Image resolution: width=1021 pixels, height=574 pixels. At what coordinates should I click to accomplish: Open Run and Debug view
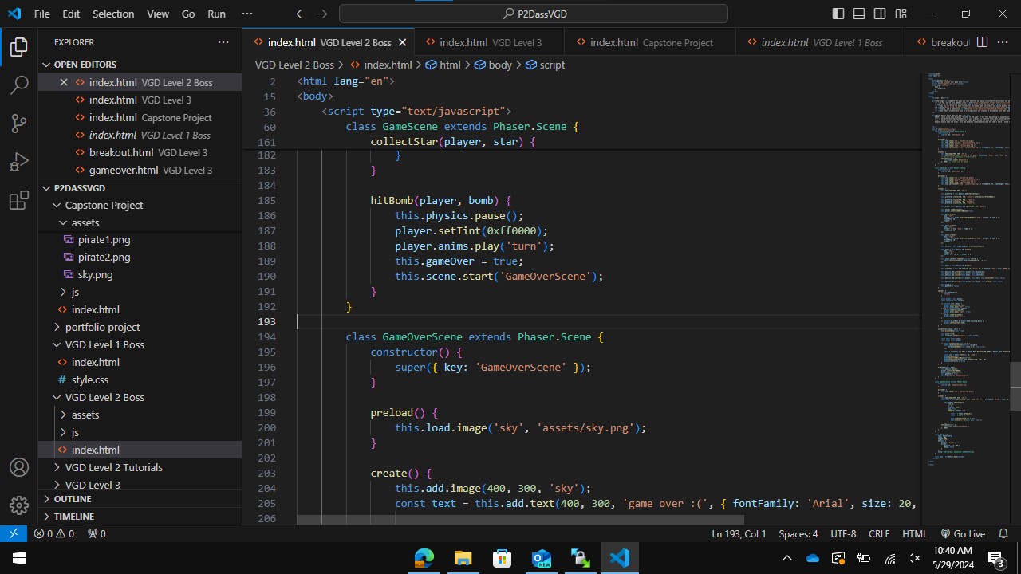pyautogui.click(x=19, y=163)
